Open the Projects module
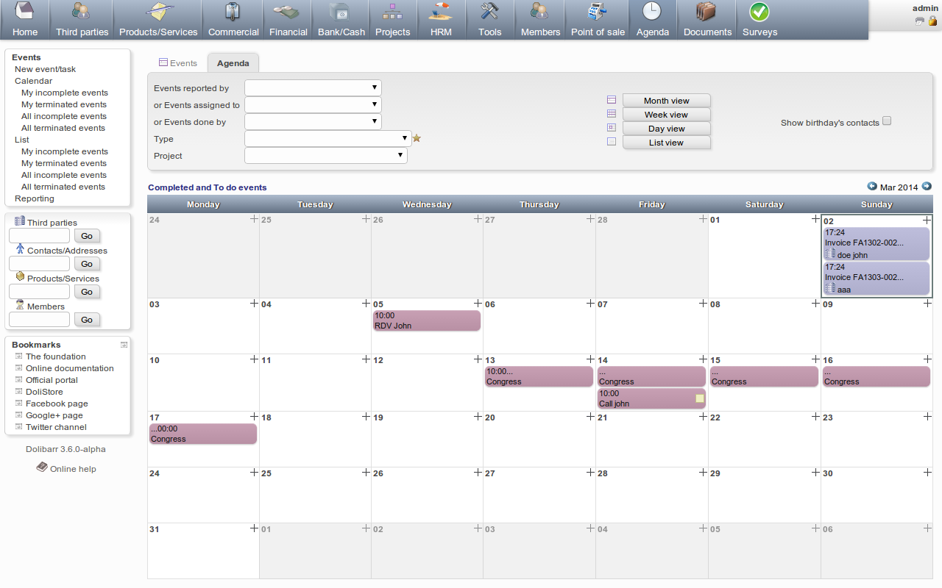The image size is (942, 588). (392, 20)
